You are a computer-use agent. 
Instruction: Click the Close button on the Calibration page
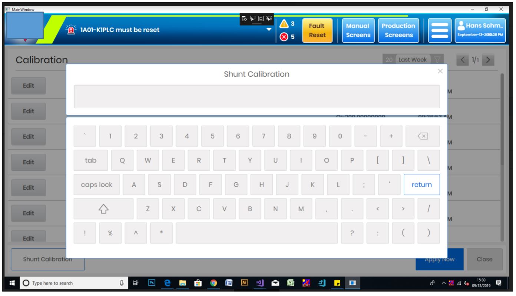coord(484,259)
